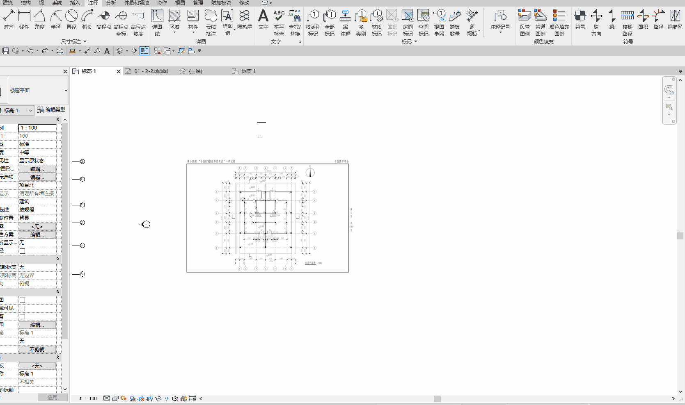This screenshot has height=405, width=685.
Task: Click 颜色填充图例 color fill legend
Action: pos(559,23)
